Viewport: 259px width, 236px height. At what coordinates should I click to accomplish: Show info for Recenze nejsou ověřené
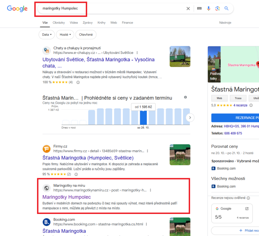248,198
